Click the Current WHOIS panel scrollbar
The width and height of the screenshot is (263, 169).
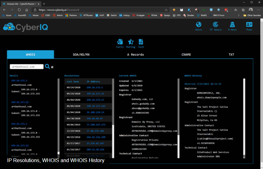(x=179, y=118)
